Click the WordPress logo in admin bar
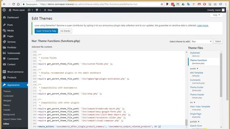 (x=4, y=10)
